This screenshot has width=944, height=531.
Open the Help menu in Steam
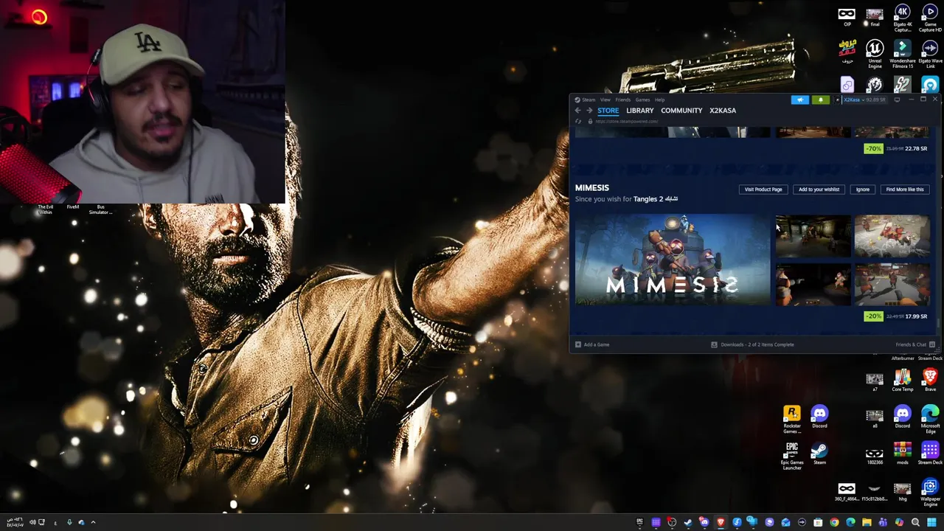click(x=660, y=100)
